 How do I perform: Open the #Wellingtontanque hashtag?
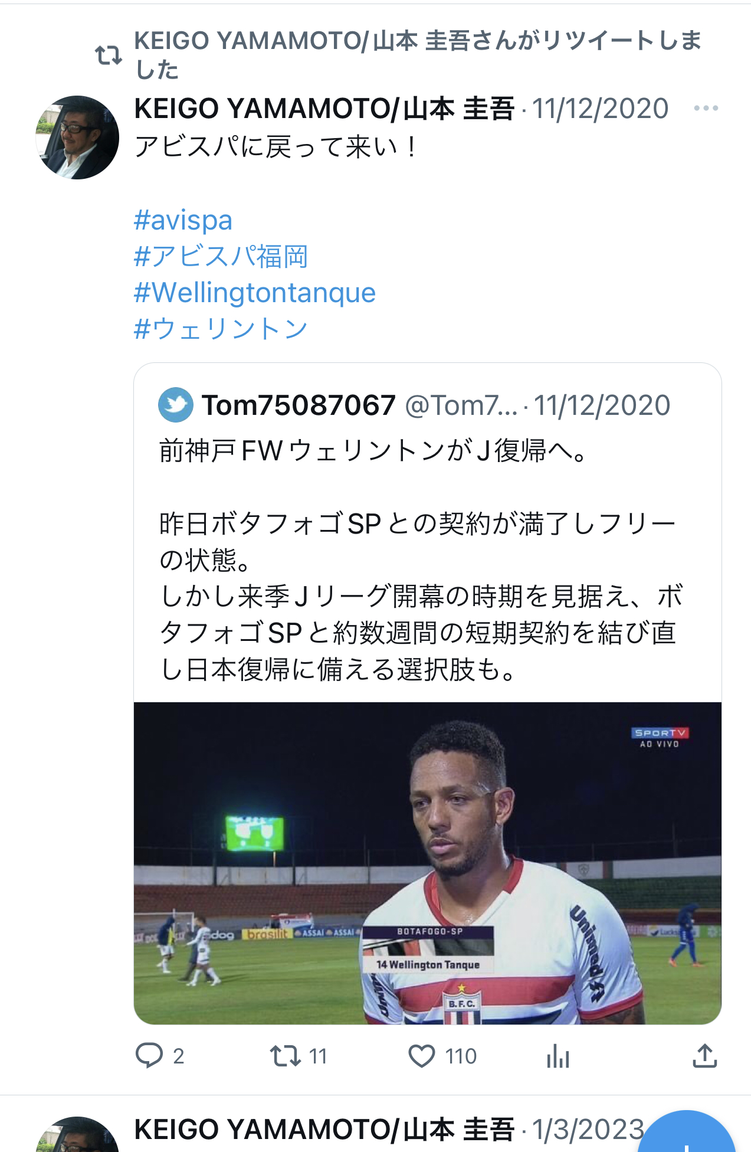coord(255,293)
